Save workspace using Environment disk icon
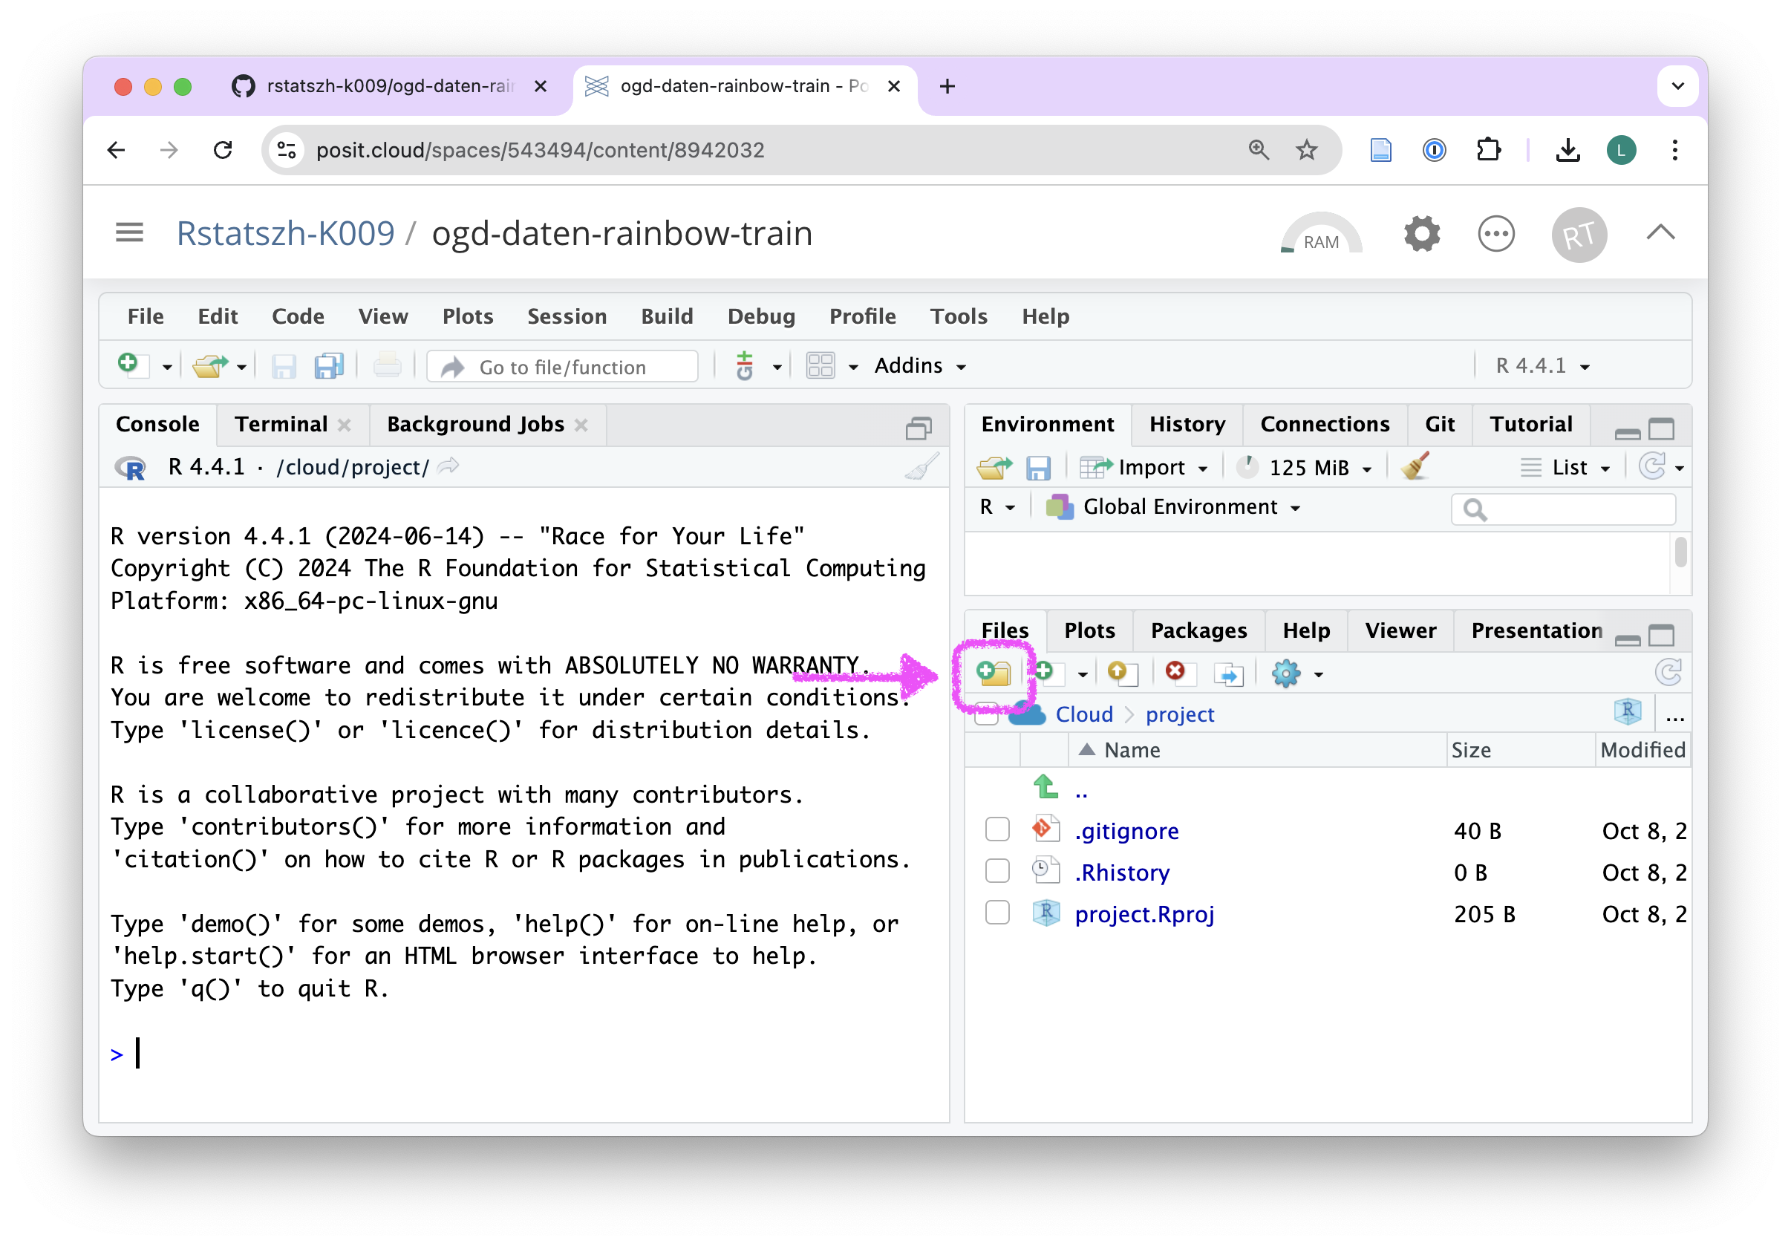This screenshot has width=1791, height=1246. [1038, 467]
